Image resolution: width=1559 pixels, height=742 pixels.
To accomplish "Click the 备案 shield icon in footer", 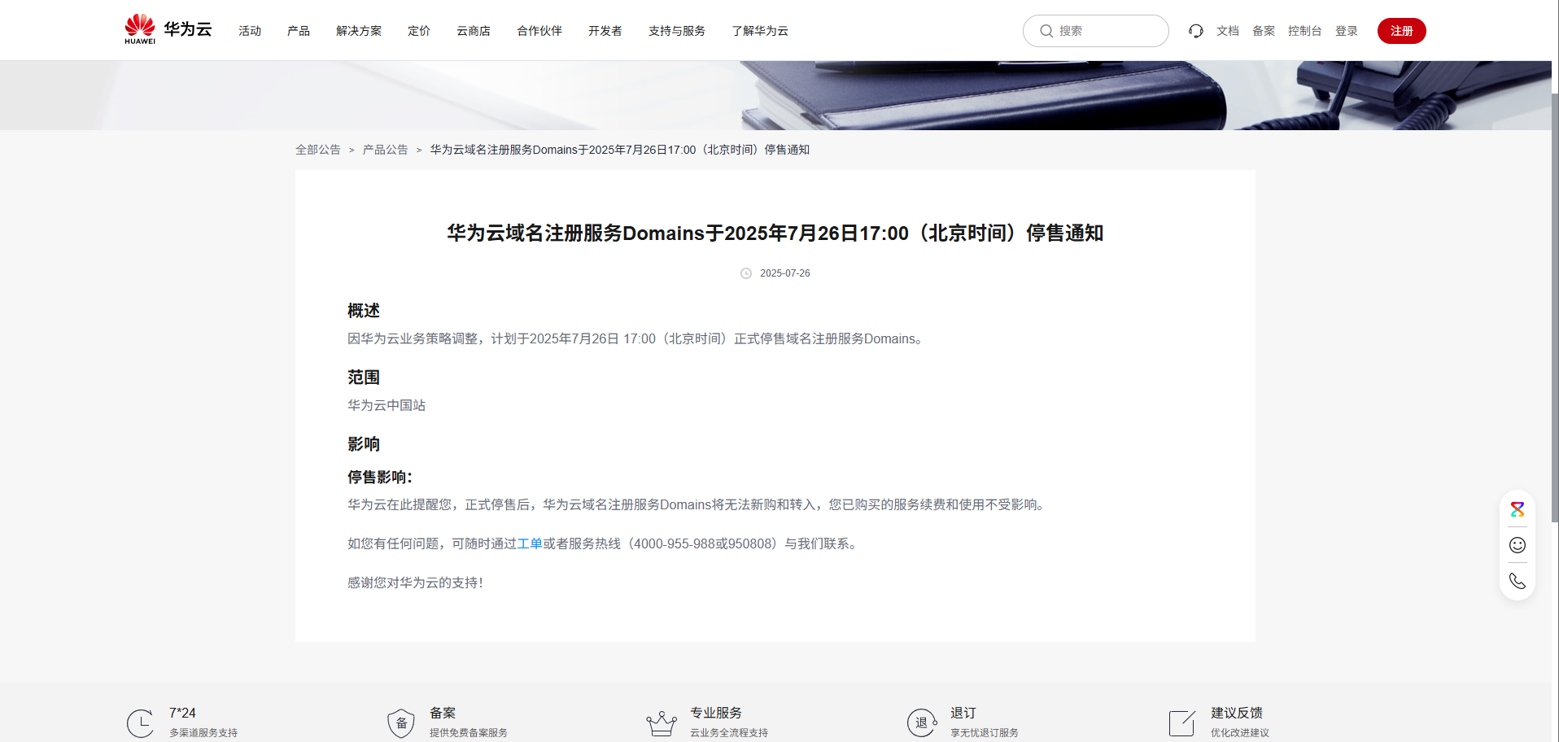I will click(x=400, y=722).
